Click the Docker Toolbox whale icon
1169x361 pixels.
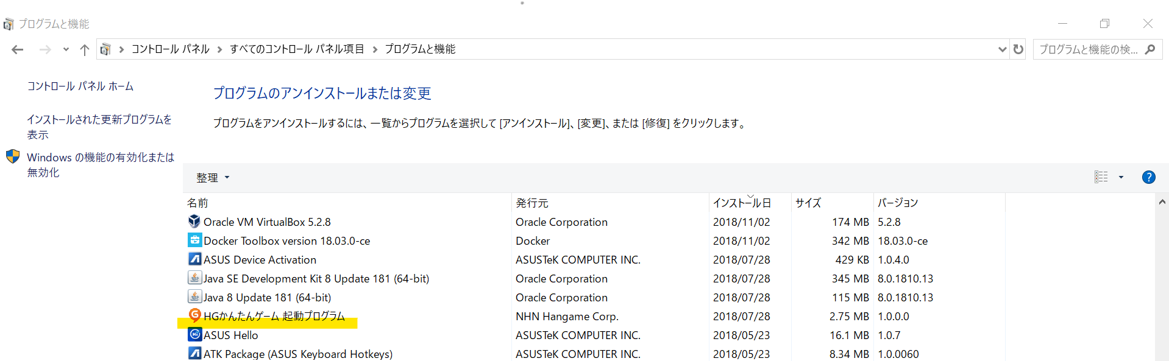[194, 240]
